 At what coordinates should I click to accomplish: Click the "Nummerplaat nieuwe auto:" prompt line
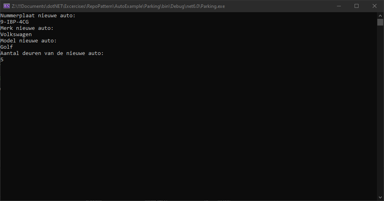[38, 16]
